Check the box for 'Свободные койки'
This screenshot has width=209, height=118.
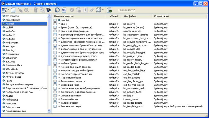55,85
